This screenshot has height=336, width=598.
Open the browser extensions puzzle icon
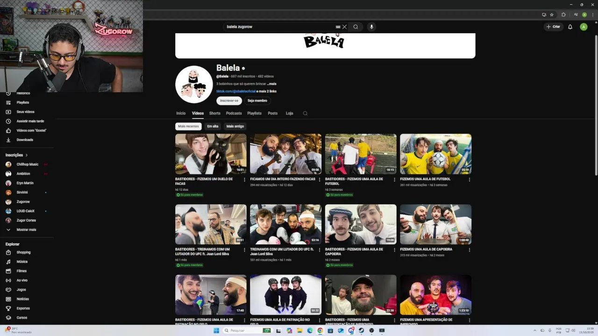[x=563, y=14]
